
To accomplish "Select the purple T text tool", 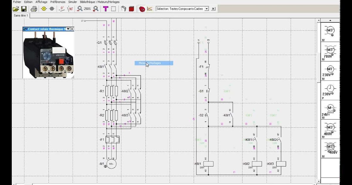I will click(x=106, y=9).
